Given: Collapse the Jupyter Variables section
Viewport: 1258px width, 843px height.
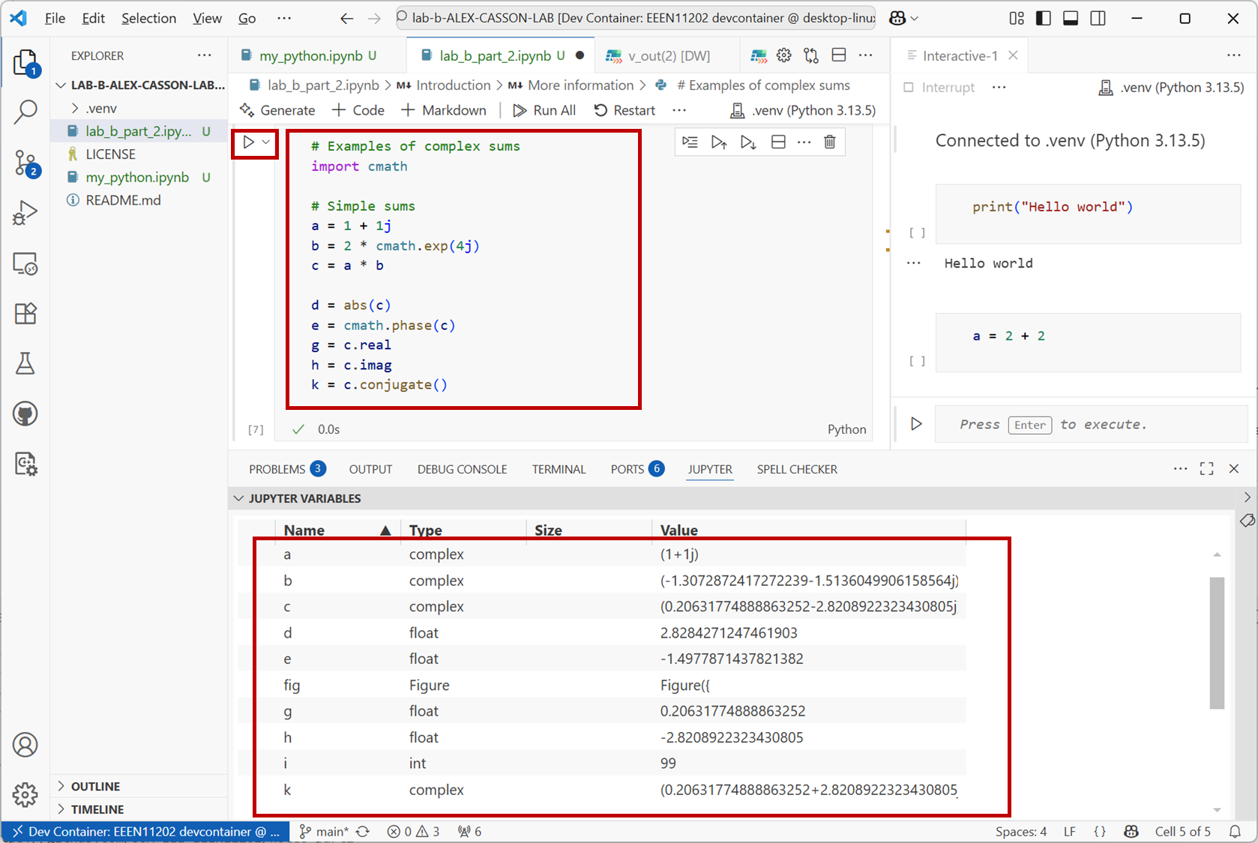Looking at the screenshot, I should [238, 498].
